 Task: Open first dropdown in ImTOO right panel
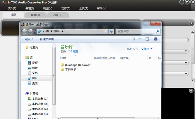(x=186, y=51)
